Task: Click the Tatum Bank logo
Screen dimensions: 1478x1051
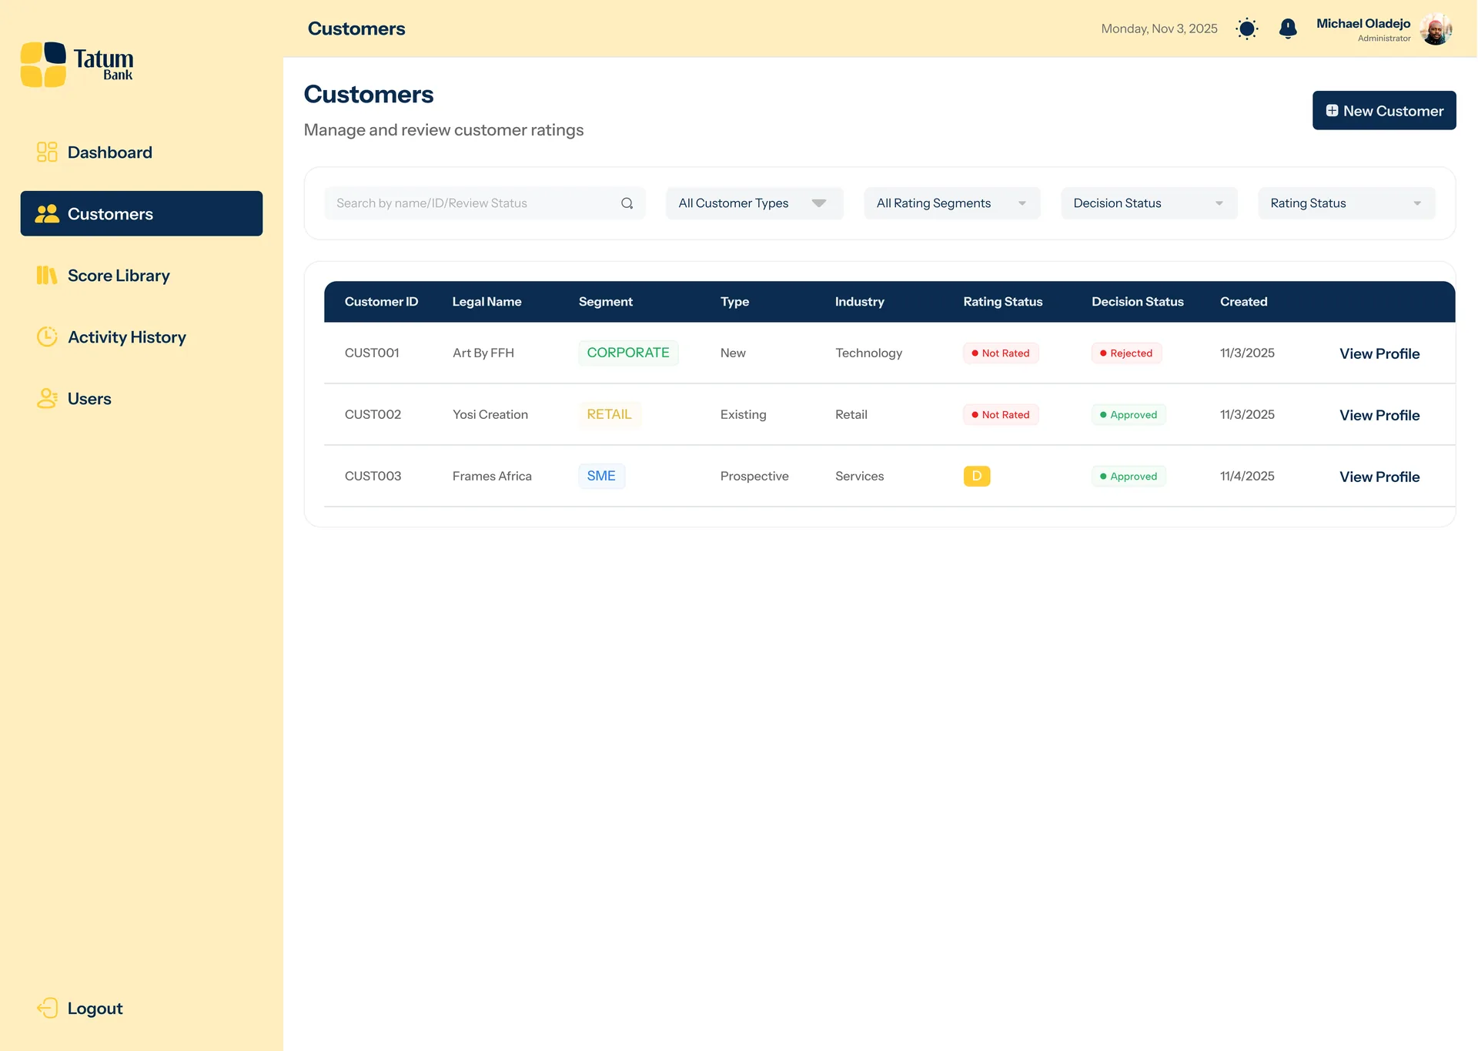Action: coord(77,65)
